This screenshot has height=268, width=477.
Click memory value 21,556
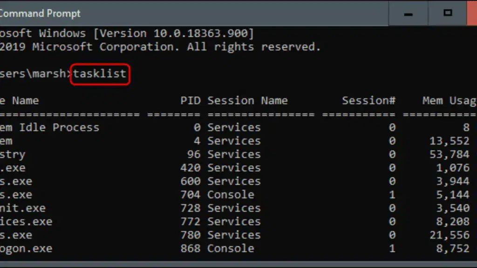450,235
